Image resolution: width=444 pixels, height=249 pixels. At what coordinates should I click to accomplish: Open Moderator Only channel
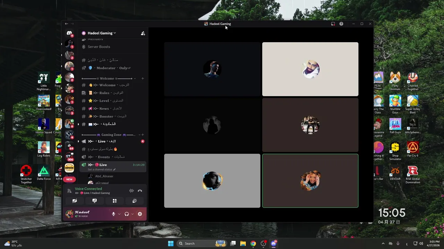click(113, 68)
